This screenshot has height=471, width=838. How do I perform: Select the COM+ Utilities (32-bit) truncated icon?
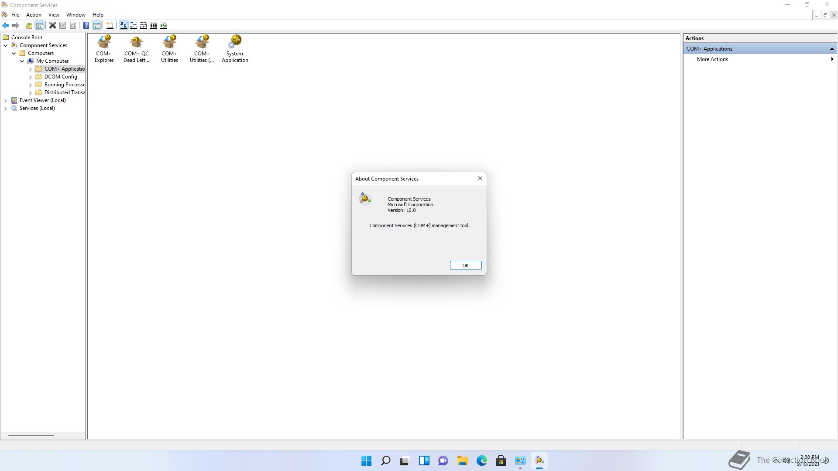point(202,49)
